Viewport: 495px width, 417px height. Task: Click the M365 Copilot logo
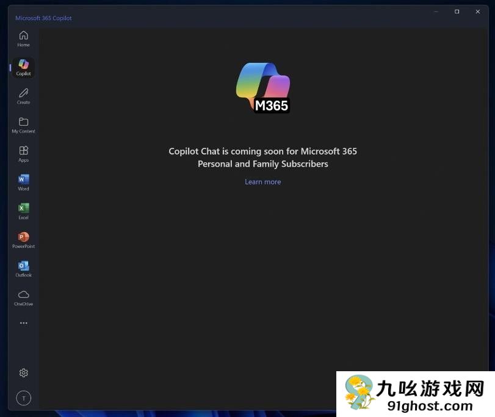pyautogui.click(x=262, y=87)
